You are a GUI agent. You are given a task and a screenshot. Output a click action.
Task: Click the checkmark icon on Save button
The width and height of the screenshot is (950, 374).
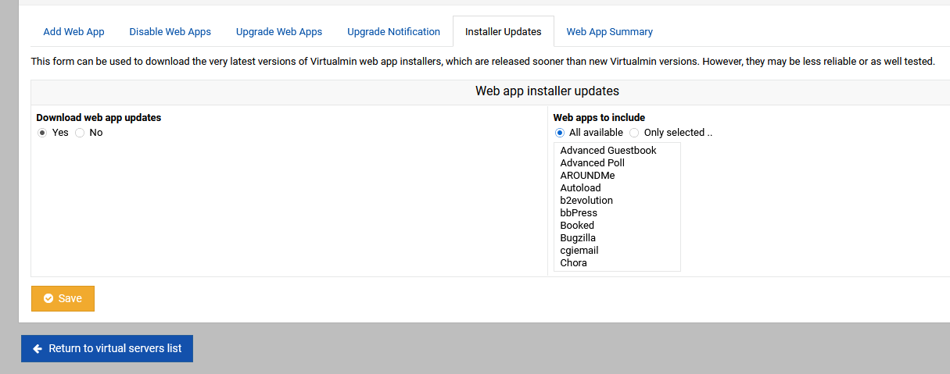(x=48, y=298)
